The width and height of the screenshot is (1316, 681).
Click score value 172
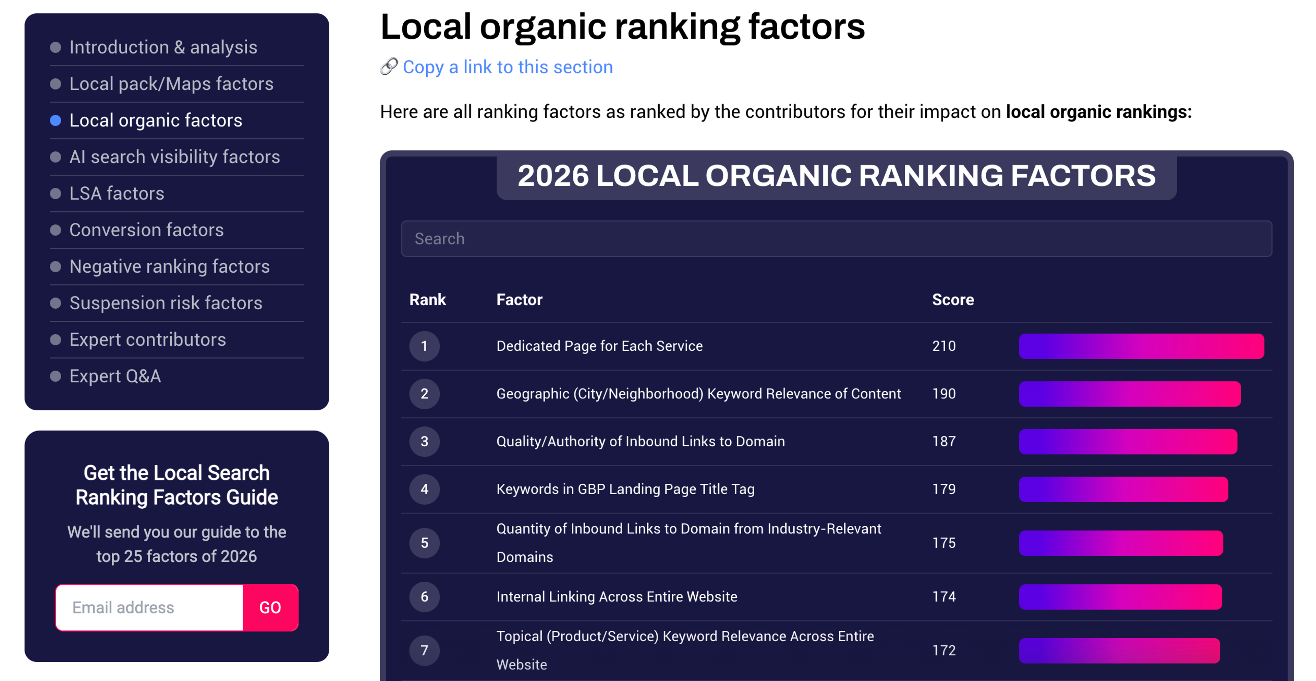(x=943, y=651)
